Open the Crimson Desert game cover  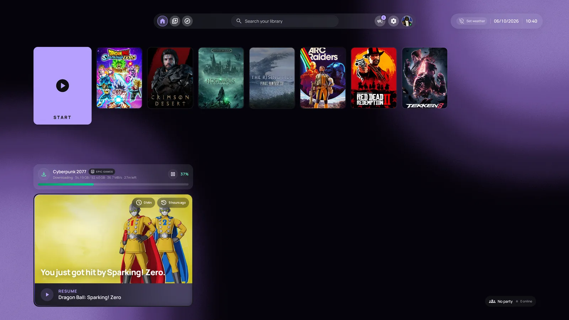(170, 78)
